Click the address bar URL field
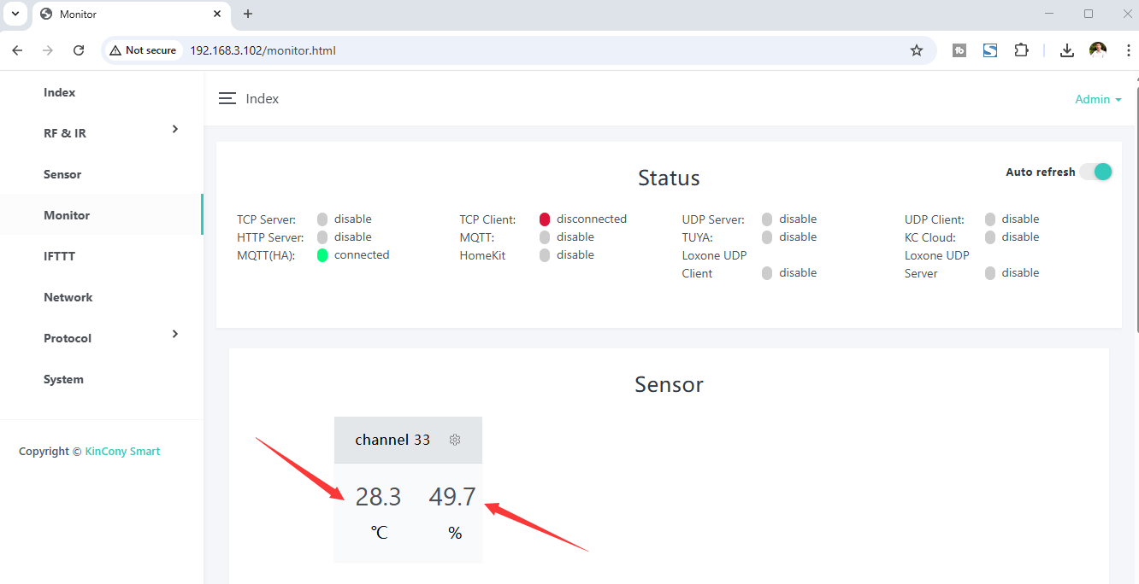1139x584 pixels. tap(513, 50)
